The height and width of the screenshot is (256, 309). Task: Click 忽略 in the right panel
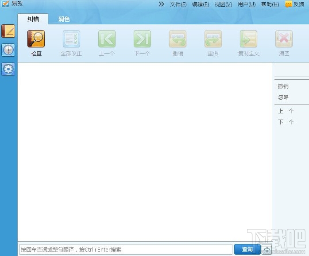click(x=283, y=97)
